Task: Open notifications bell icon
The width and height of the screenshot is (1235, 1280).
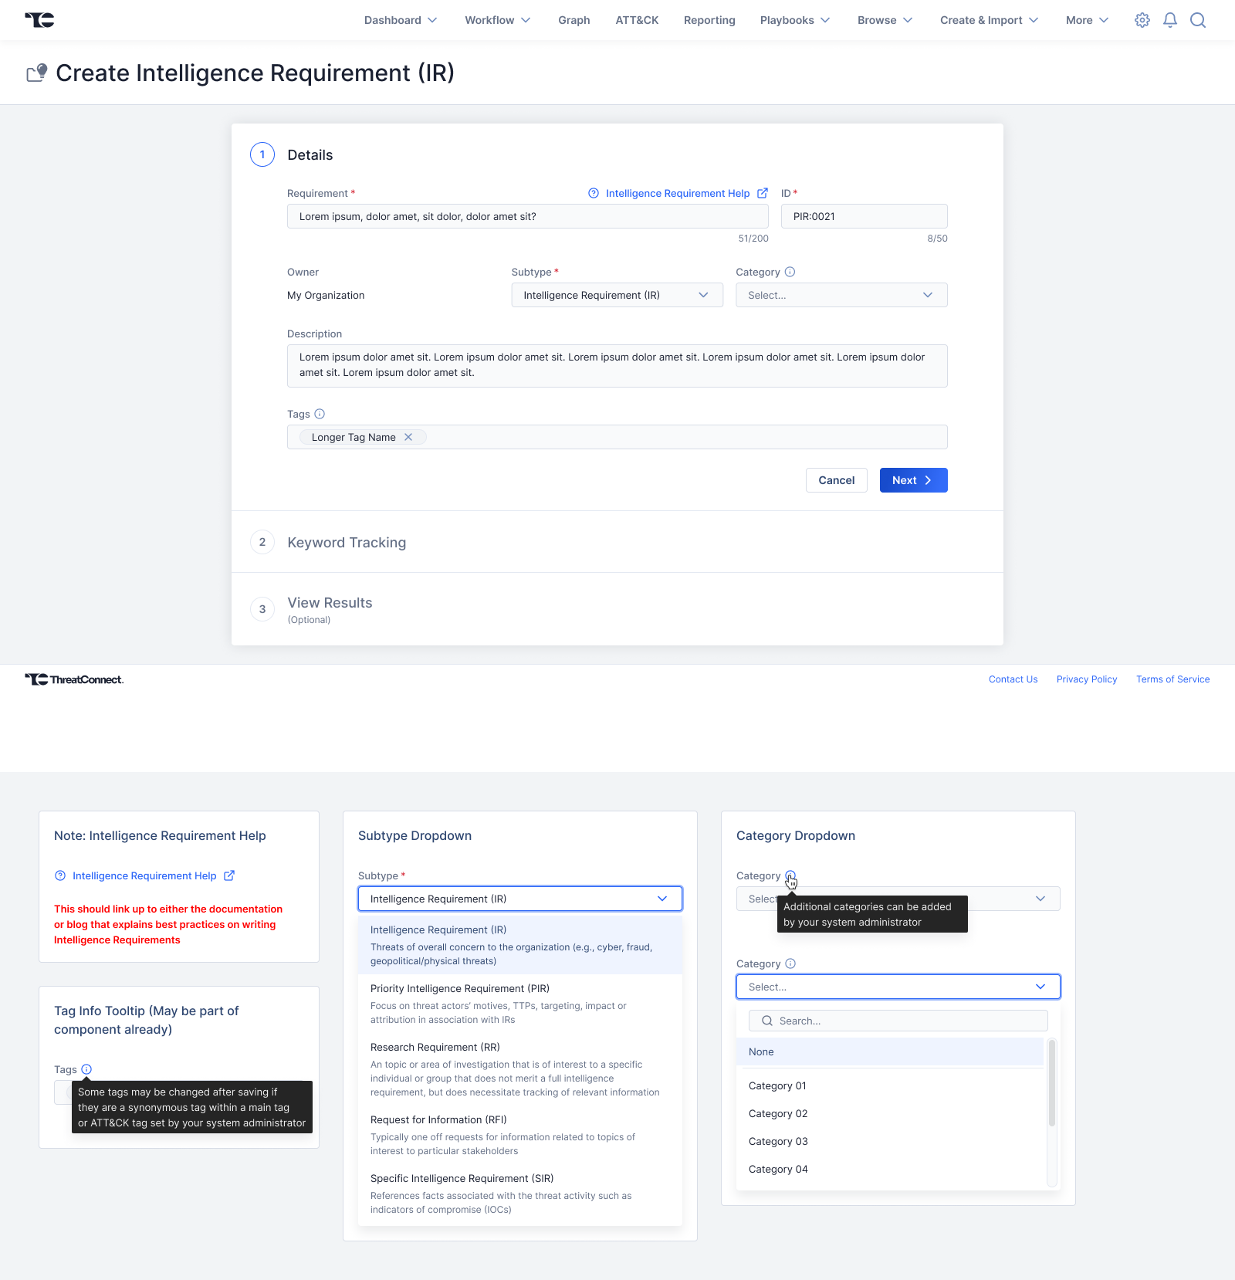Action: tap(1170, 20)
